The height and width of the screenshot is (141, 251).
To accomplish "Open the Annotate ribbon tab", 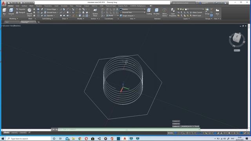I will (64, 6).
